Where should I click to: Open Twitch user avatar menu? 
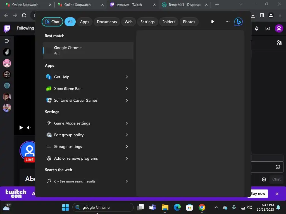tap(279, 28)
